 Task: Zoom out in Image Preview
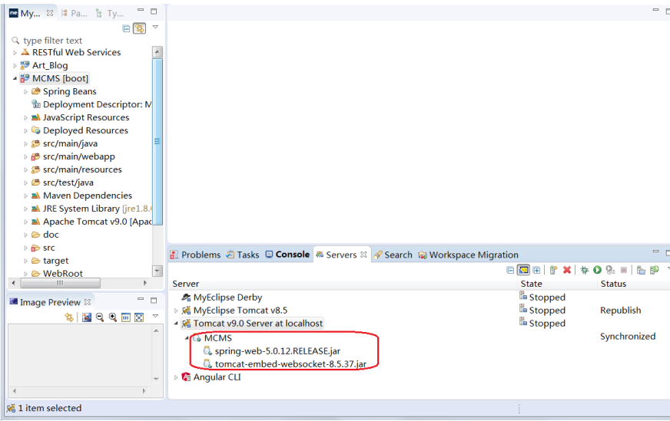click(x=100, y=317)
